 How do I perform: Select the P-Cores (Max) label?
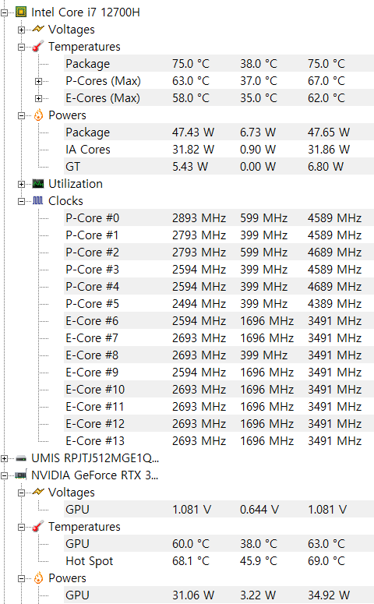[x=103, y=81]
